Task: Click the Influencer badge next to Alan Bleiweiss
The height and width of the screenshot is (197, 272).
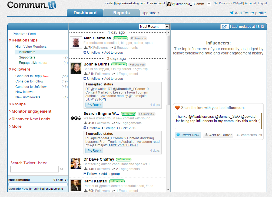Action: pos(120,38)
